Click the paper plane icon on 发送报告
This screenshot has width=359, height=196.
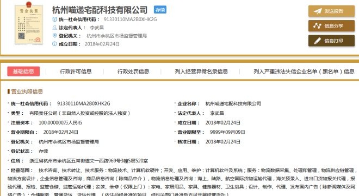318,11
